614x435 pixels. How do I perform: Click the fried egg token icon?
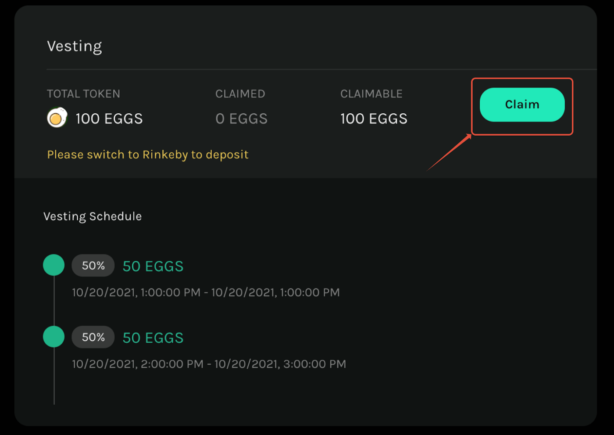point(57,118)
